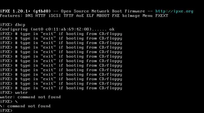This screenshot has height=113, width=204.
Task: Click the TFTP feature label
Action: coord(69,16)
